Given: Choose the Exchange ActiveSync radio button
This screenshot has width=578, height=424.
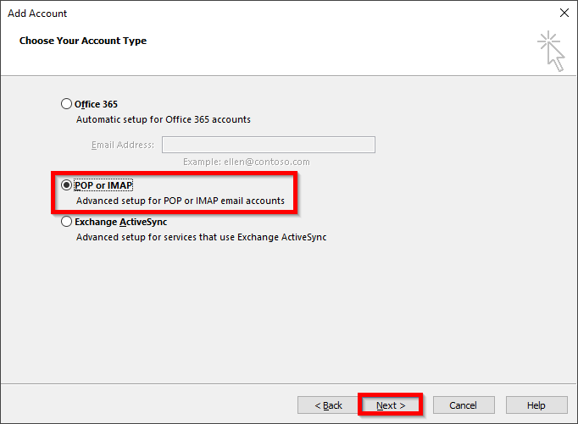Looking at the screenshot, I should (66, 222).
